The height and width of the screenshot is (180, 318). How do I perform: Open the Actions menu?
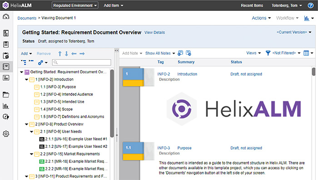(261, 18)
